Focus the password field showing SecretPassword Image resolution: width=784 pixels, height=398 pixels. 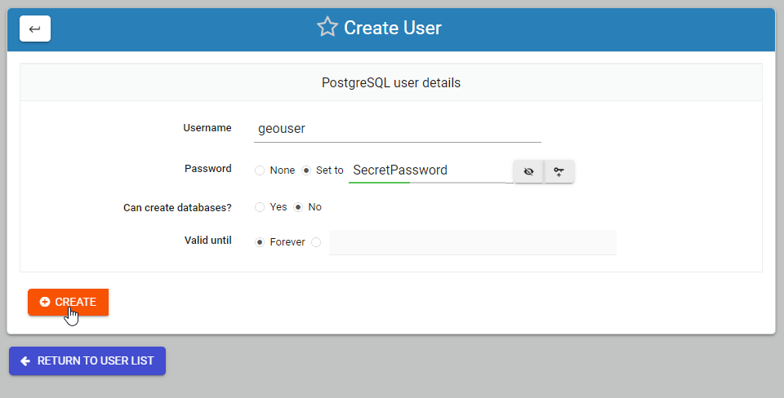[429, 170]
